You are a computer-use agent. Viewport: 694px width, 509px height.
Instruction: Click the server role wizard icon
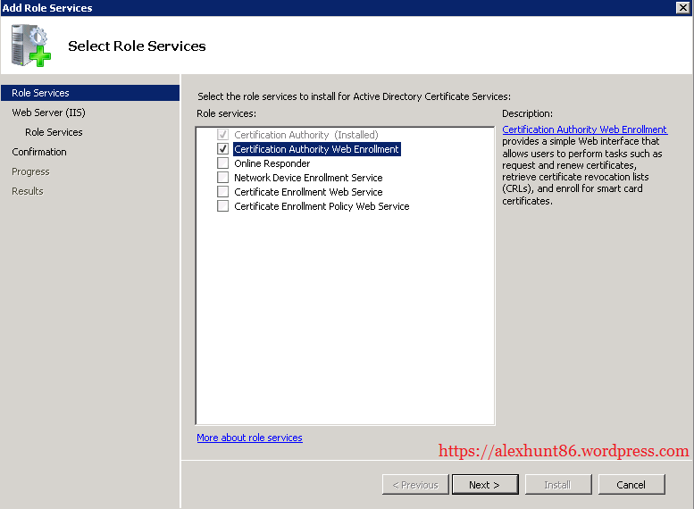[31, 46]
